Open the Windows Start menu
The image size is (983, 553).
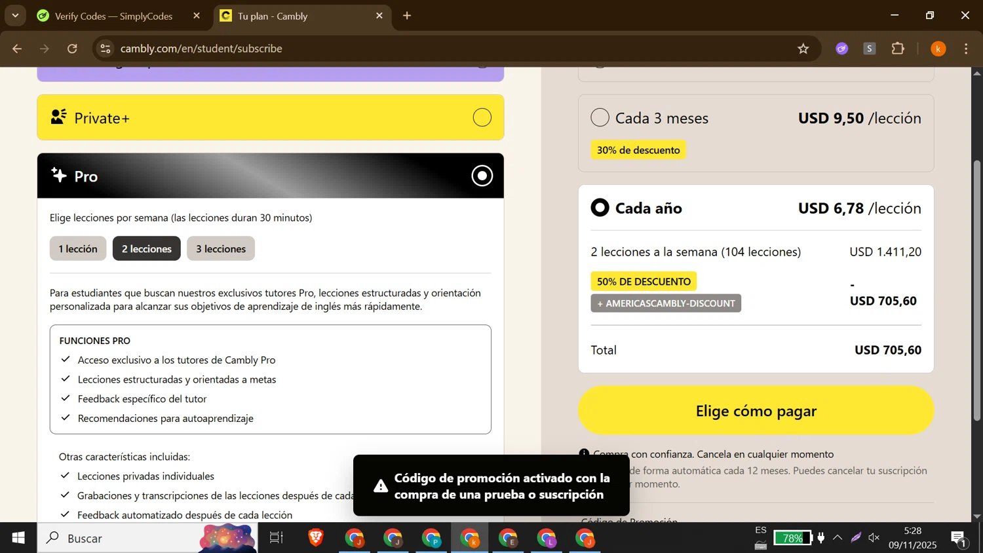tap(18, 538)
